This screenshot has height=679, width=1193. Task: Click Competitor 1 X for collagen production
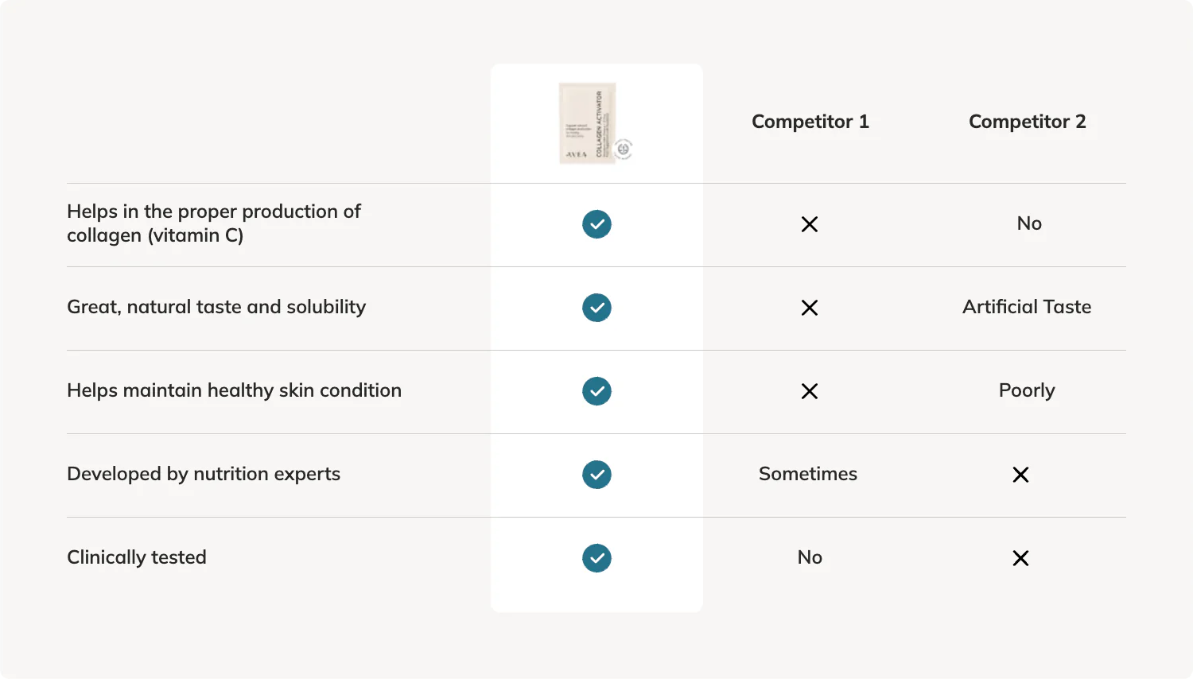tap(810, 224)
